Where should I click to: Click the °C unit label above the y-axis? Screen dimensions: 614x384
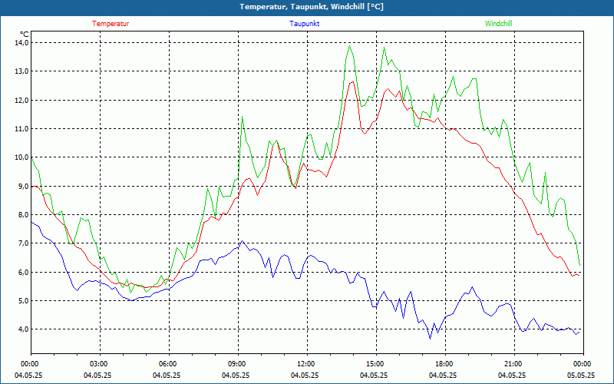tap(25, 34)
